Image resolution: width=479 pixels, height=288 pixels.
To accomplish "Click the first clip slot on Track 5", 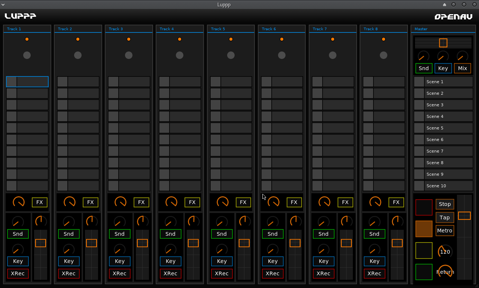I will [x=231, y=81].
